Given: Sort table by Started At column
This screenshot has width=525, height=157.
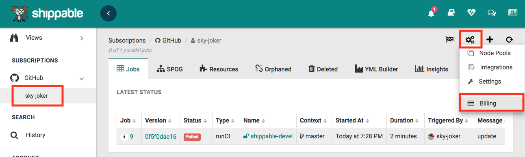Looking at the screenshot, I should click(352, 120).
